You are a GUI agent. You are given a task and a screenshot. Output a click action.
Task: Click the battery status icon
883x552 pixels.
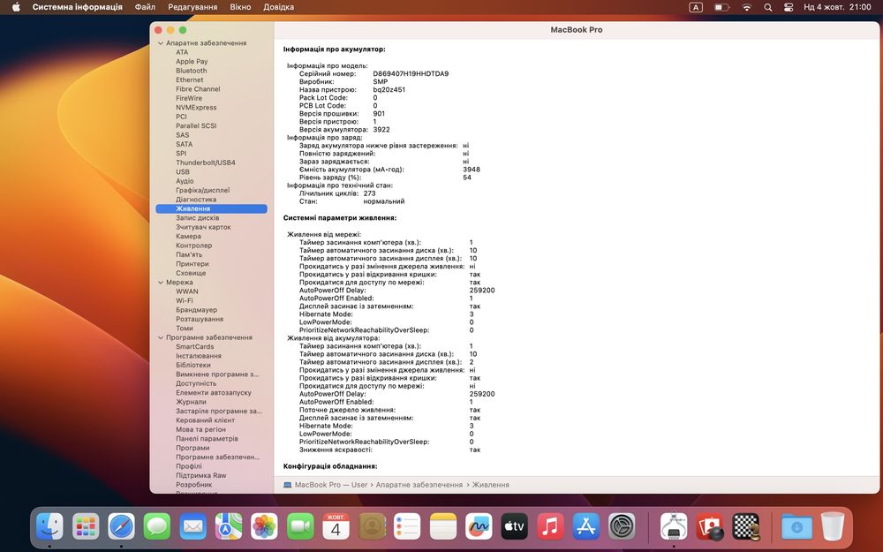click(x=722, y=7)
